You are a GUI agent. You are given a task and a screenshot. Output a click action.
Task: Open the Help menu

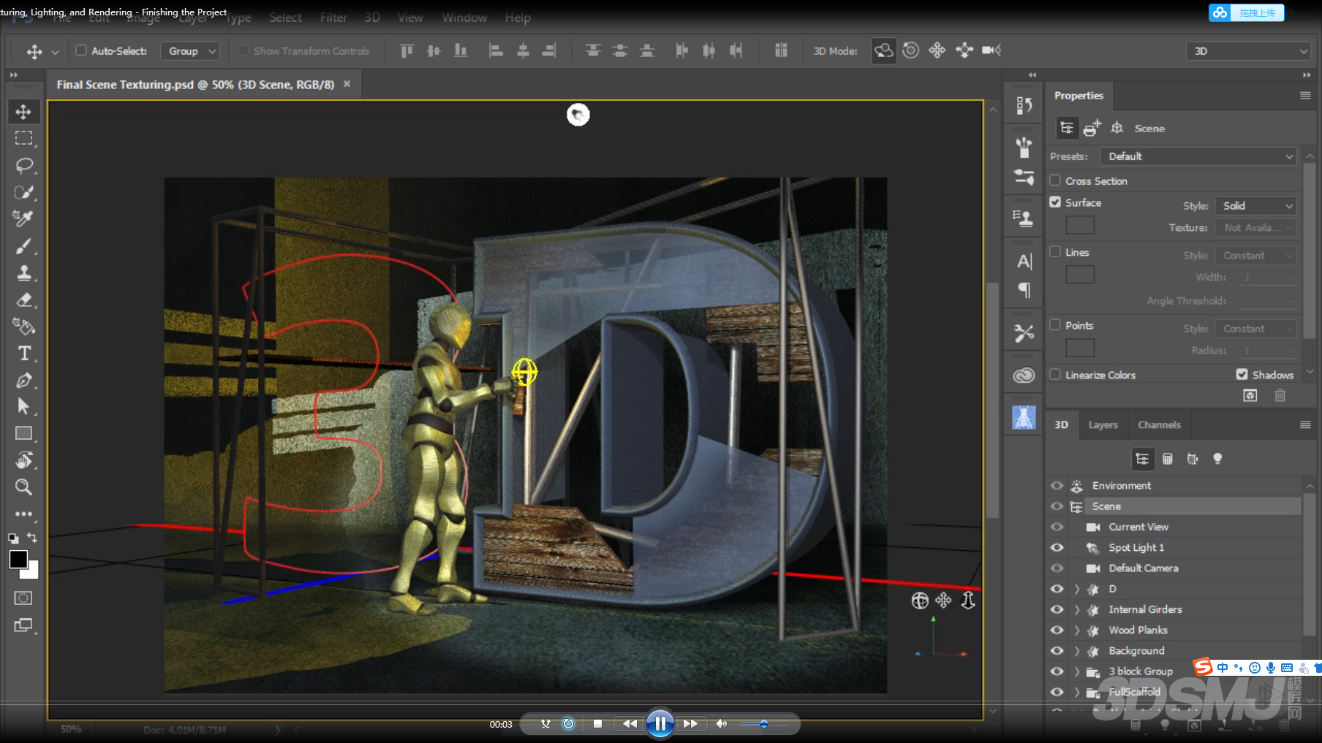518,18
